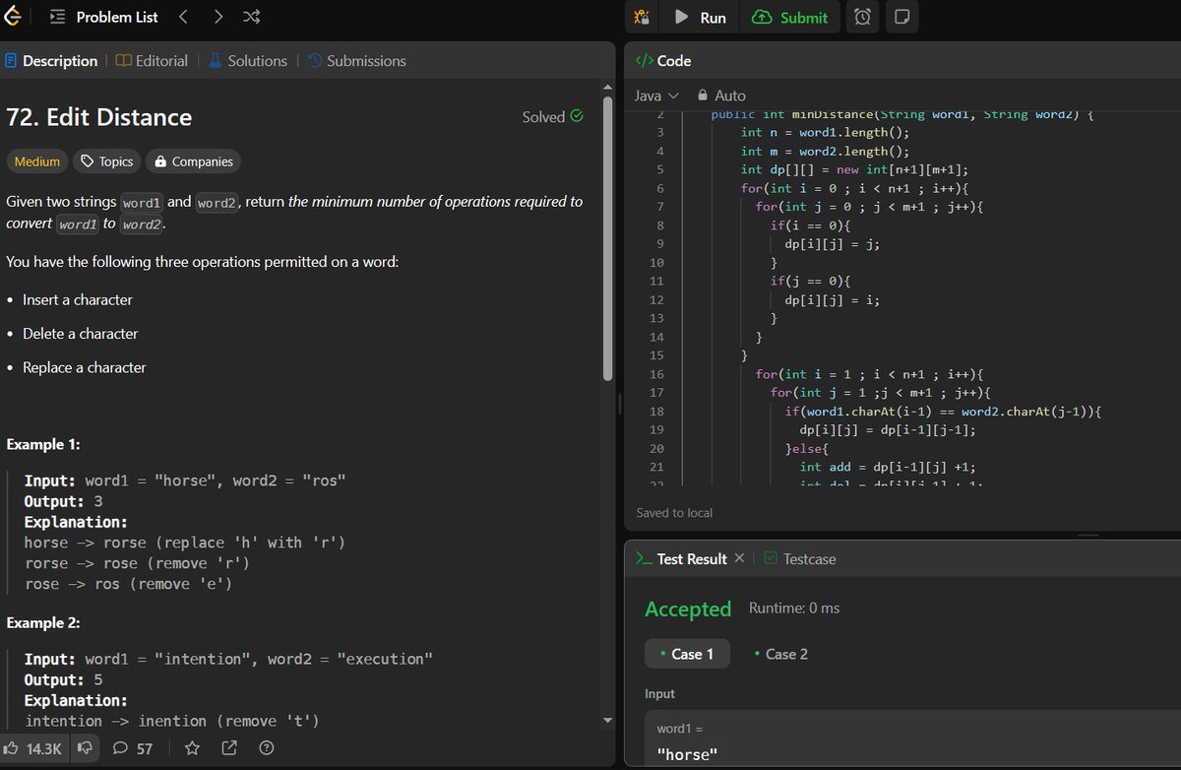Click the "}else{" code line
The width and height of the screenshot is (1181, 770).
807,449
